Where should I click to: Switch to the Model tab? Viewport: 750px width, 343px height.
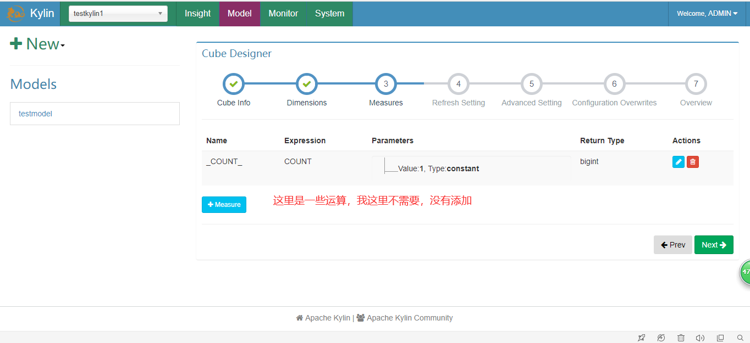click(x=240, y=14)
